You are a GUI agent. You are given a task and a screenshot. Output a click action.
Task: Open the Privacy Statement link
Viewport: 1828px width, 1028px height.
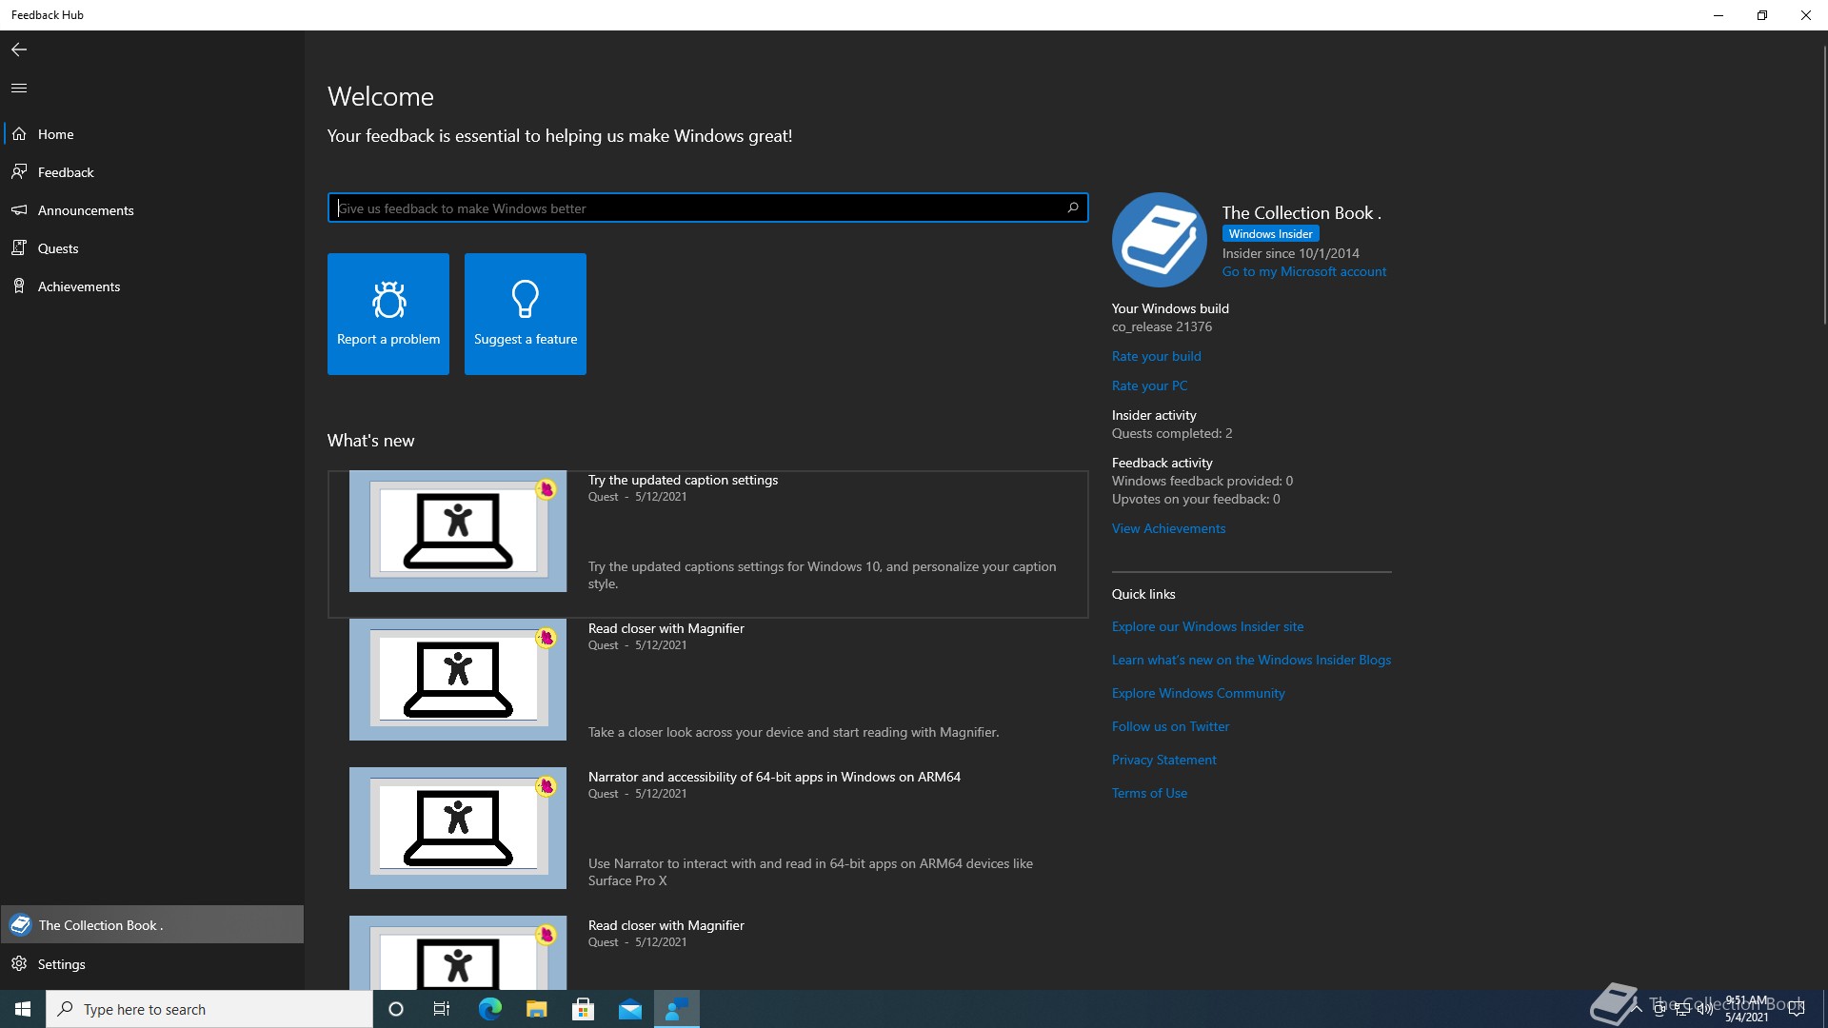(1163, 760)
